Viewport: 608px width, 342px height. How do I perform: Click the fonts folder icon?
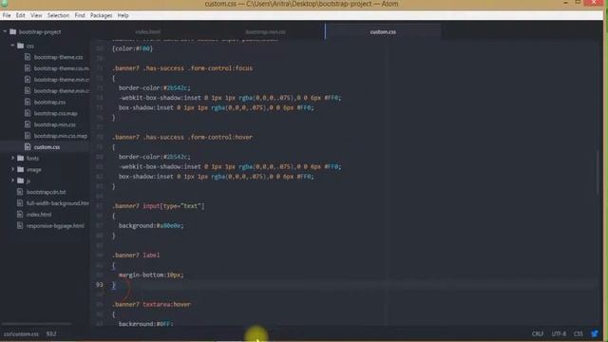(21, 159)
